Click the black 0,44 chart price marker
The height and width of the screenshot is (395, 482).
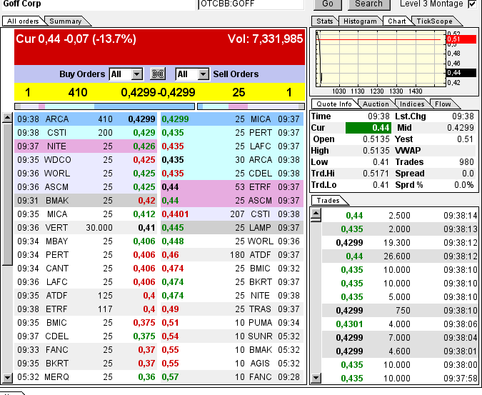(461, 73)
